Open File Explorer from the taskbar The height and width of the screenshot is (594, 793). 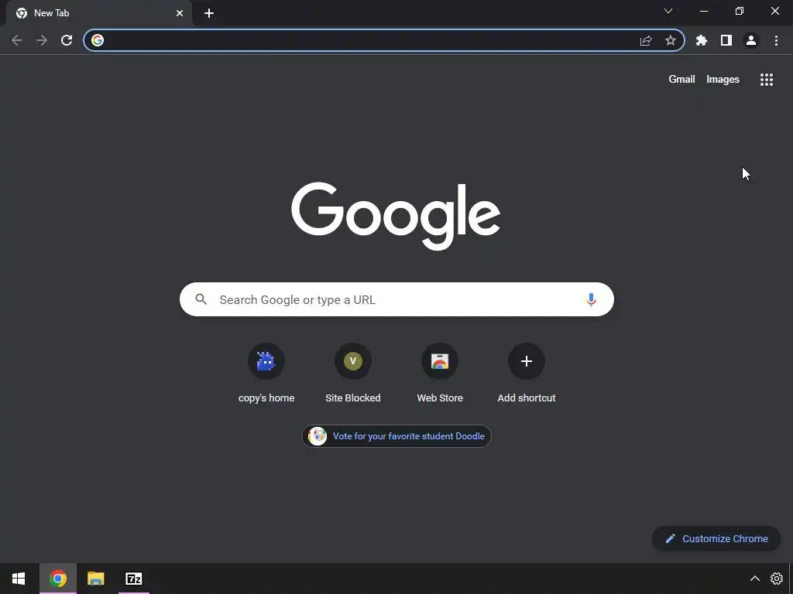point(95,579)
